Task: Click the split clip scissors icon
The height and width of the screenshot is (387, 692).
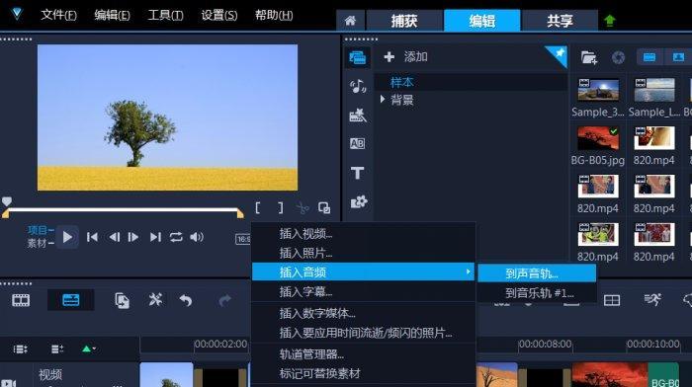Action: 303,207
